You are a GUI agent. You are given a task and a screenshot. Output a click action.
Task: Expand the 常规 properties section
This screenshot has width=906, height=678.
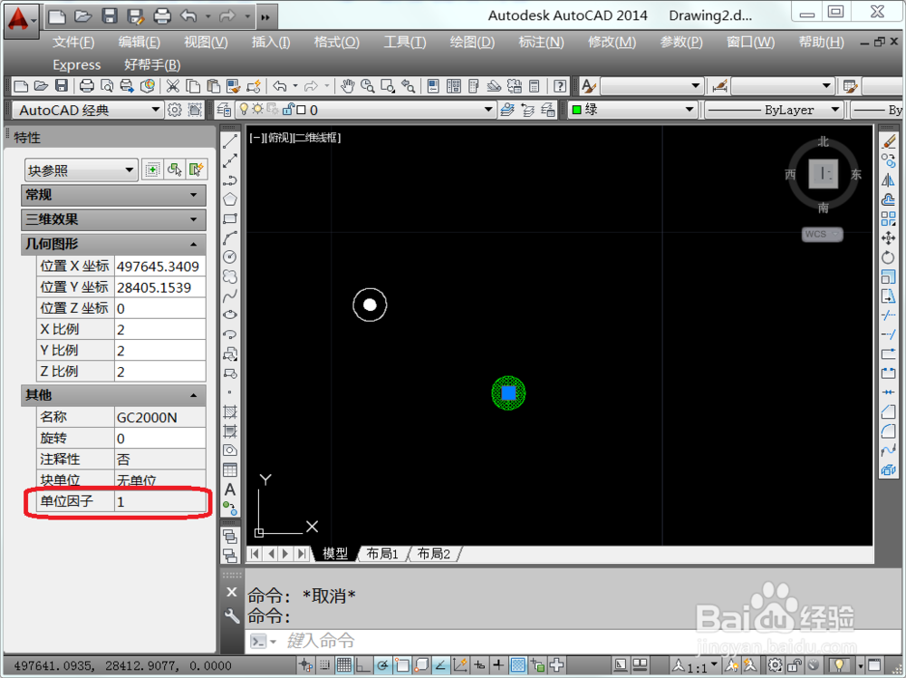(x=113, y=196)
